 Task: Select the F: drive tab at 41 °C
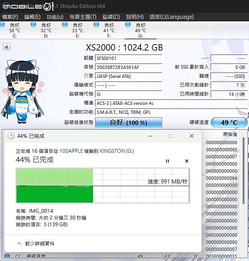(109, 30)
